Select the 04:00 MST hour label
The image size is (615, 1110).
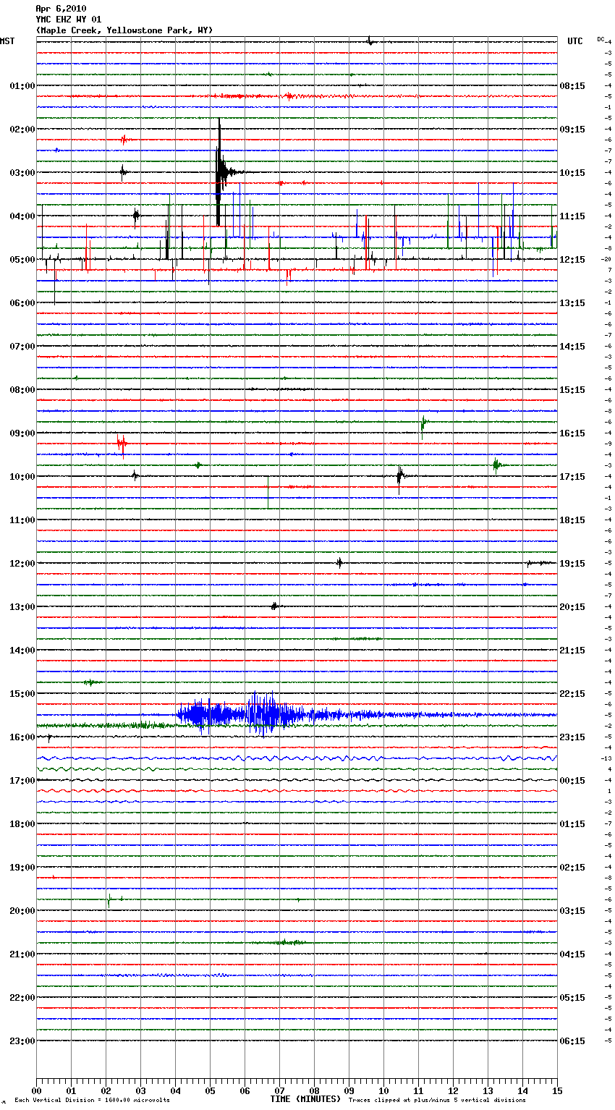(x=22, y=216)
